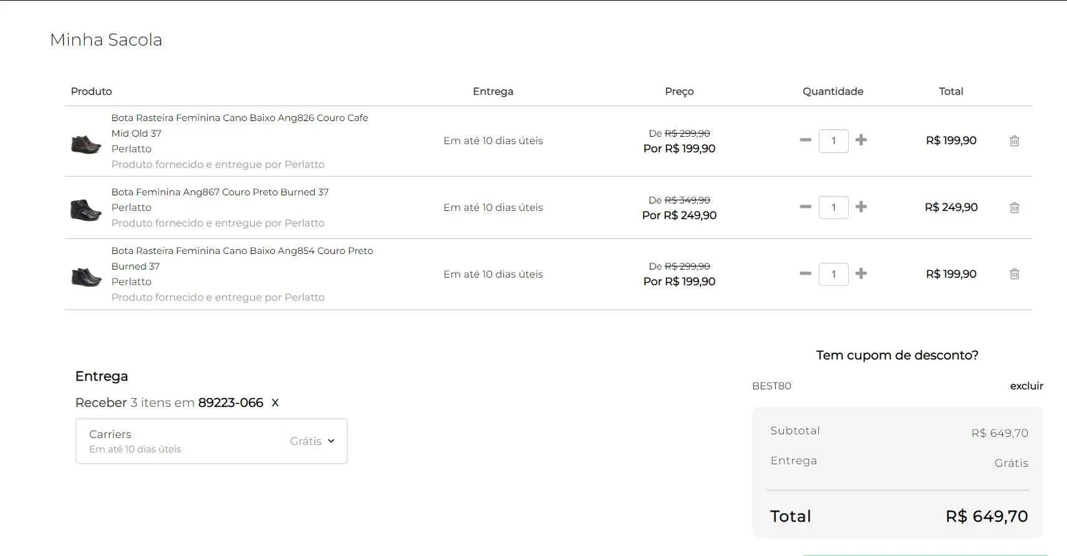Screen dimensions: 1067x556
Task: Decrease quantity of Ang867 Couro Preto boot
Action: (x=805, y=207)
